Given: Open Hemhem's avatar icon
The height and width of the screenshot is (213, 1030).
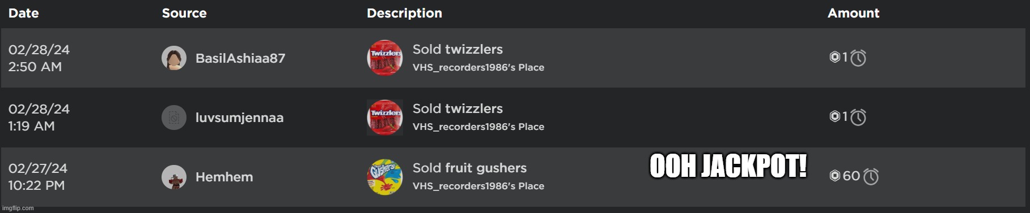Looking at the screenshot, I should pyautogui.click(x=174, y=177).
